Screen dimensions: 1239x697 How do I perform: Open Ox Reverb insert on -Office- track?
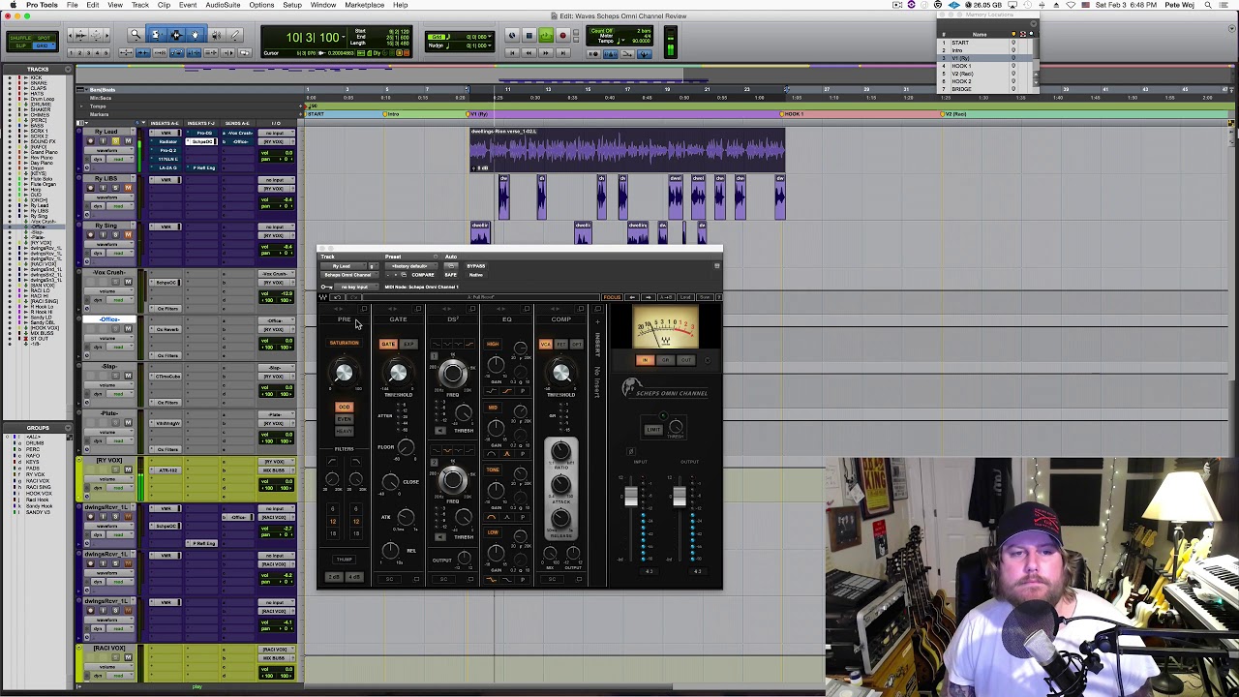[166, 329]
